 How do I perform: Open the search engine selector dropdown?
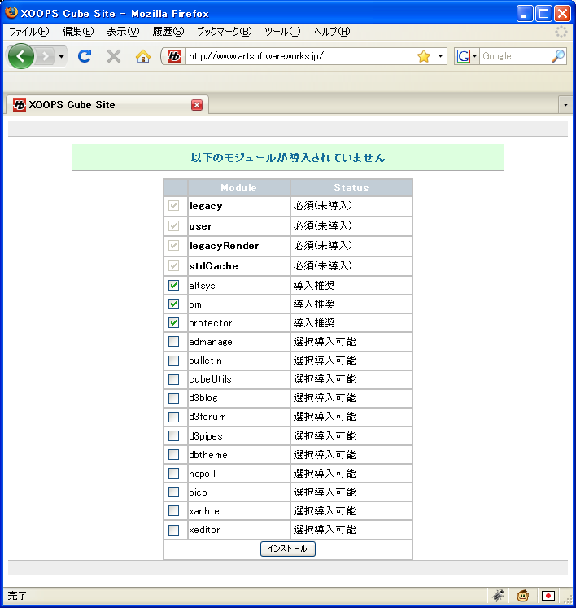(x=466, y=56)
